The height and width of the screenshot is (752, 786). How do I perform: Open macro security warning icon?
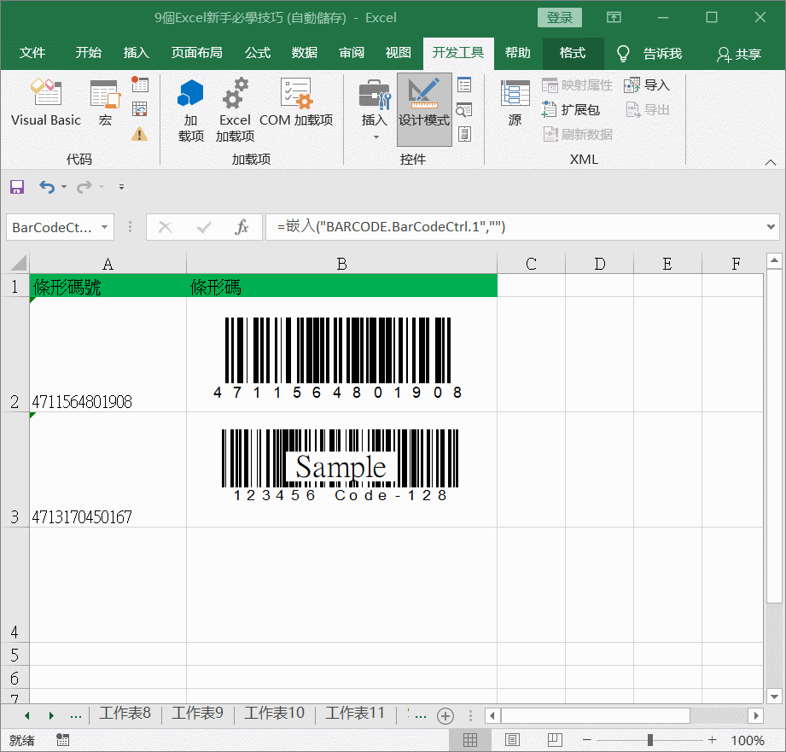(x=140, y=134)
